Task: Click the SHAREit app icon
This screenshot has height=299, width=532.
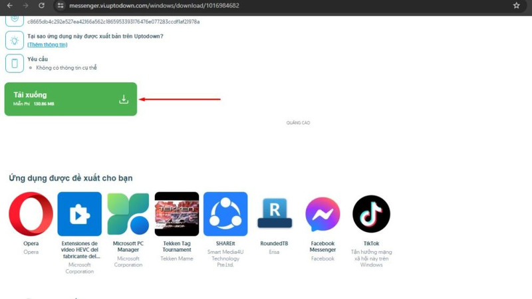Action: 225,214
